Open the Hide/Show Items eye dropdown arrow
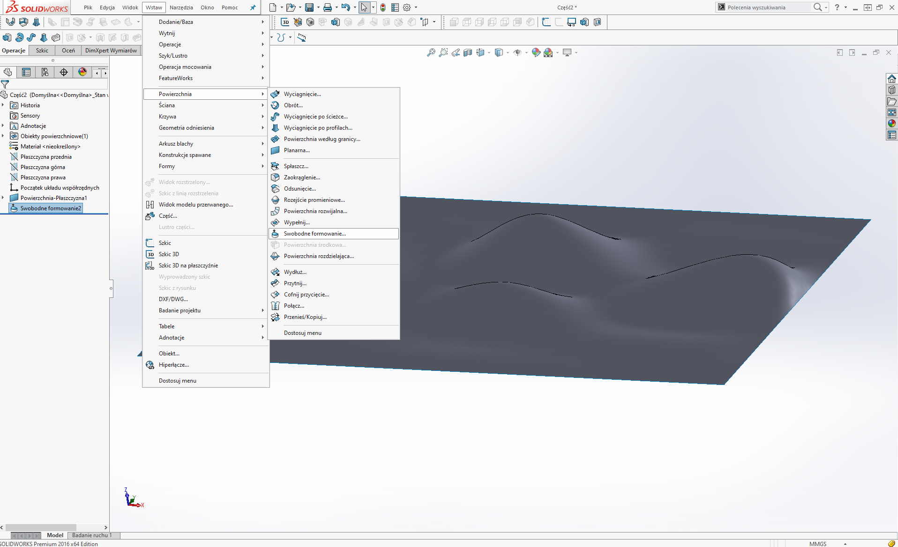Screen dimensions: 898x547 [x=526, y=53]
